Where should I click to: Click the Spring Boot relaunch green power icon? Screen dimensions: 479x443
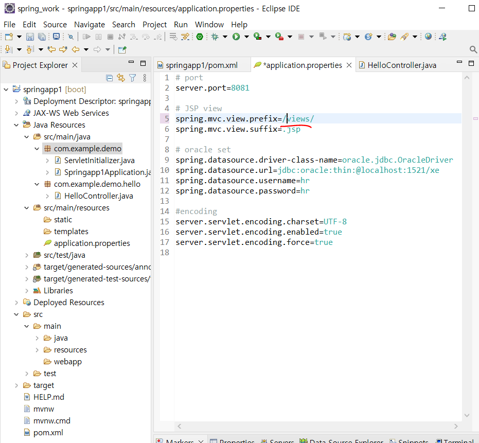200,37
